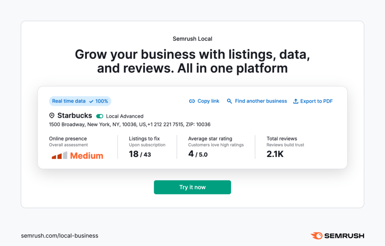Click the 1500 Broadway address line
The height and width of the screenshot is (246, 385).
click(130, 124)
